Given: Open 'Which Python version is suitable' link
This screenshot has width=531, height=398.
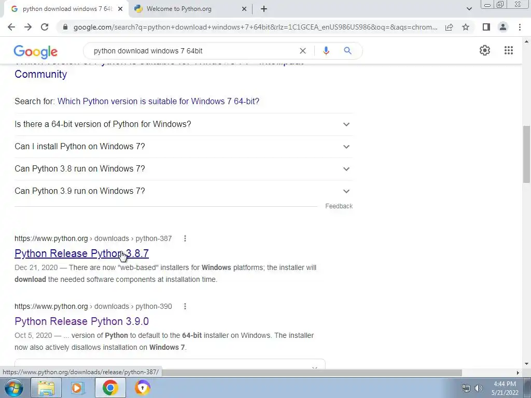Looking at the screenshot, I should pyautogui.click(x=158, y=101).
